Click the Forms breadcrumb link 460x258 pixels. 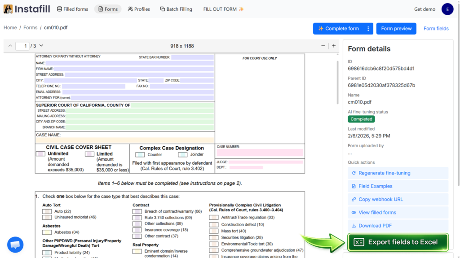[31, 28]
